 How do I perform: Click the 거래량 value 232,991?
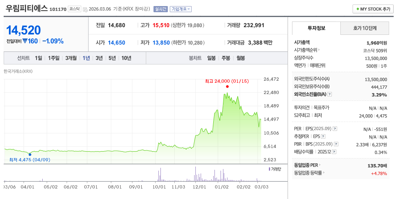coord(254,25)
